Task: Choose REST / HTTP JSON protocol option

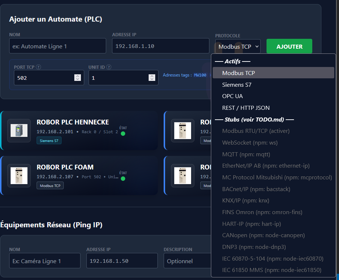Action: click(x=273, y=108)
